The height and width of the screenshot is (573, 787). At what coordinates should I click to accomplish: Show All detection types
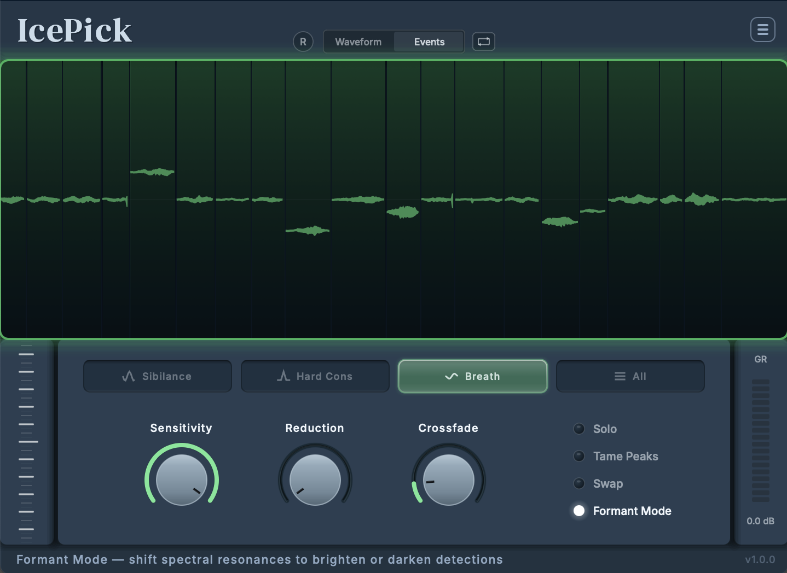(630, 376)
